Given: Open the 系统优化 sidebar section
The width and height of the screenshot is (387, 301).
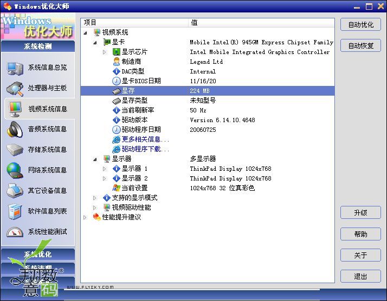Looking at the screenshot, I should pos(38,254).
